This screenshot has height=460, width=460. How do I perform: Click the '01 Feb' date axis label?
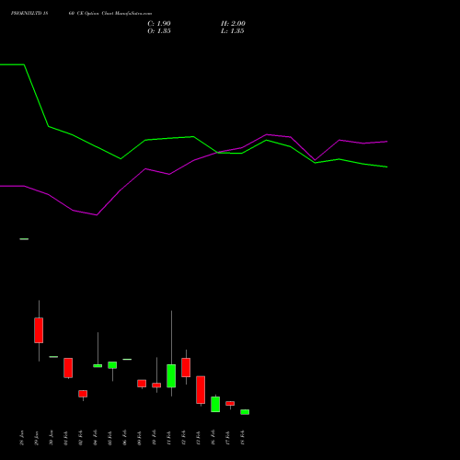(66, 438)
